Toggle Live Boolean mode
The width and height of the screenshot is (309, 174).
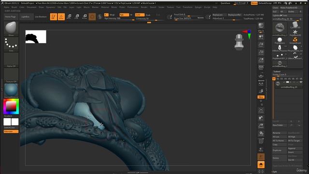41,17
